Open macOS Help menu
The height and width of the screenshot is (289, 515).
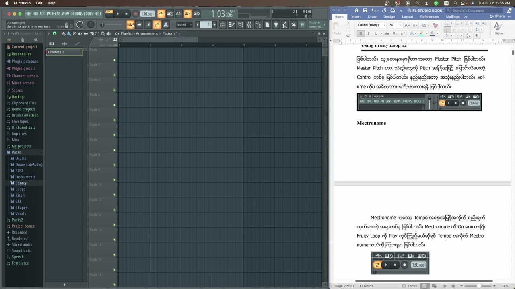pyautogui.click(x=51, y=3)
